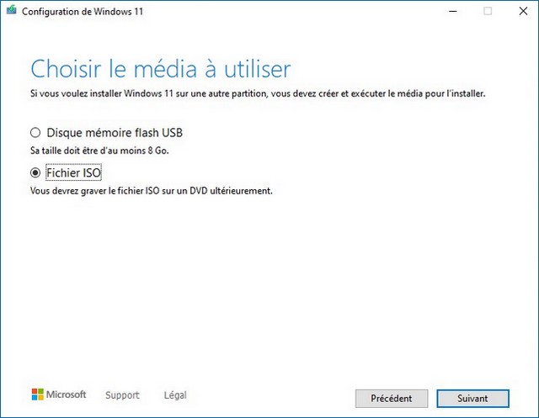Viewport: 539px width, 418px height.
Task: Click the "Choisir le média à utiliser" heading
Action: 160,68
